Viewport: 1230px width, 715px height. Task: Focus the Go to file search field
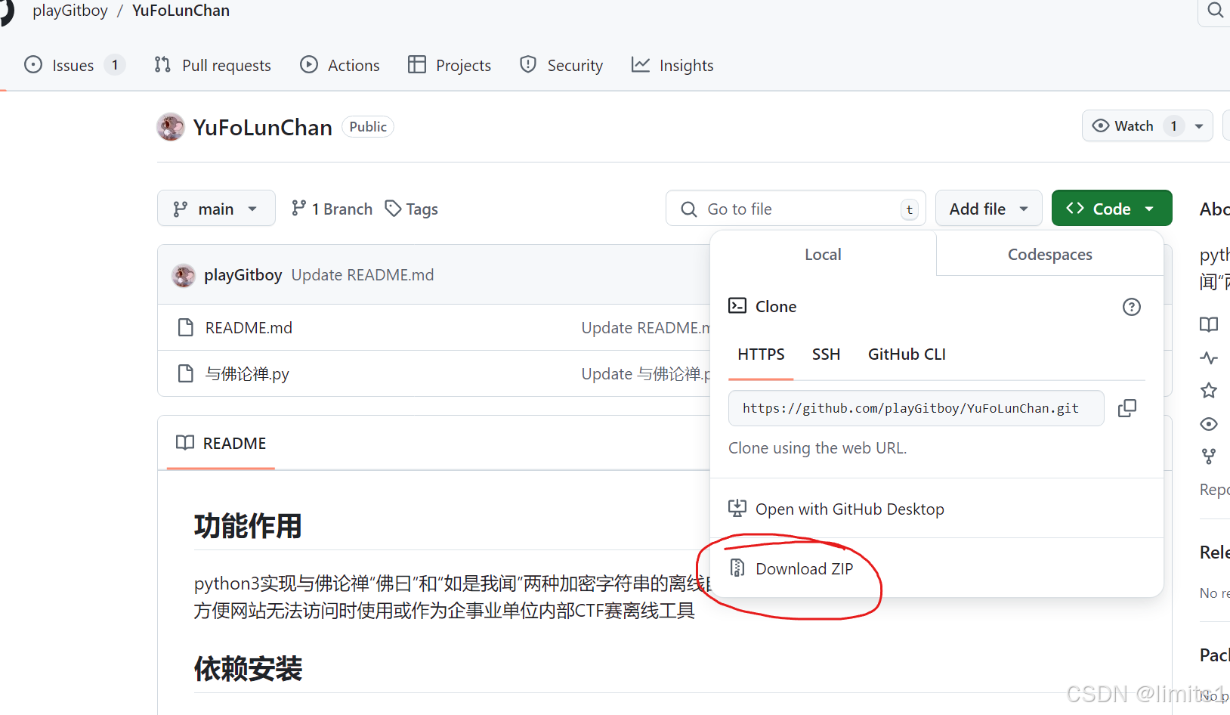coord(796,209)
